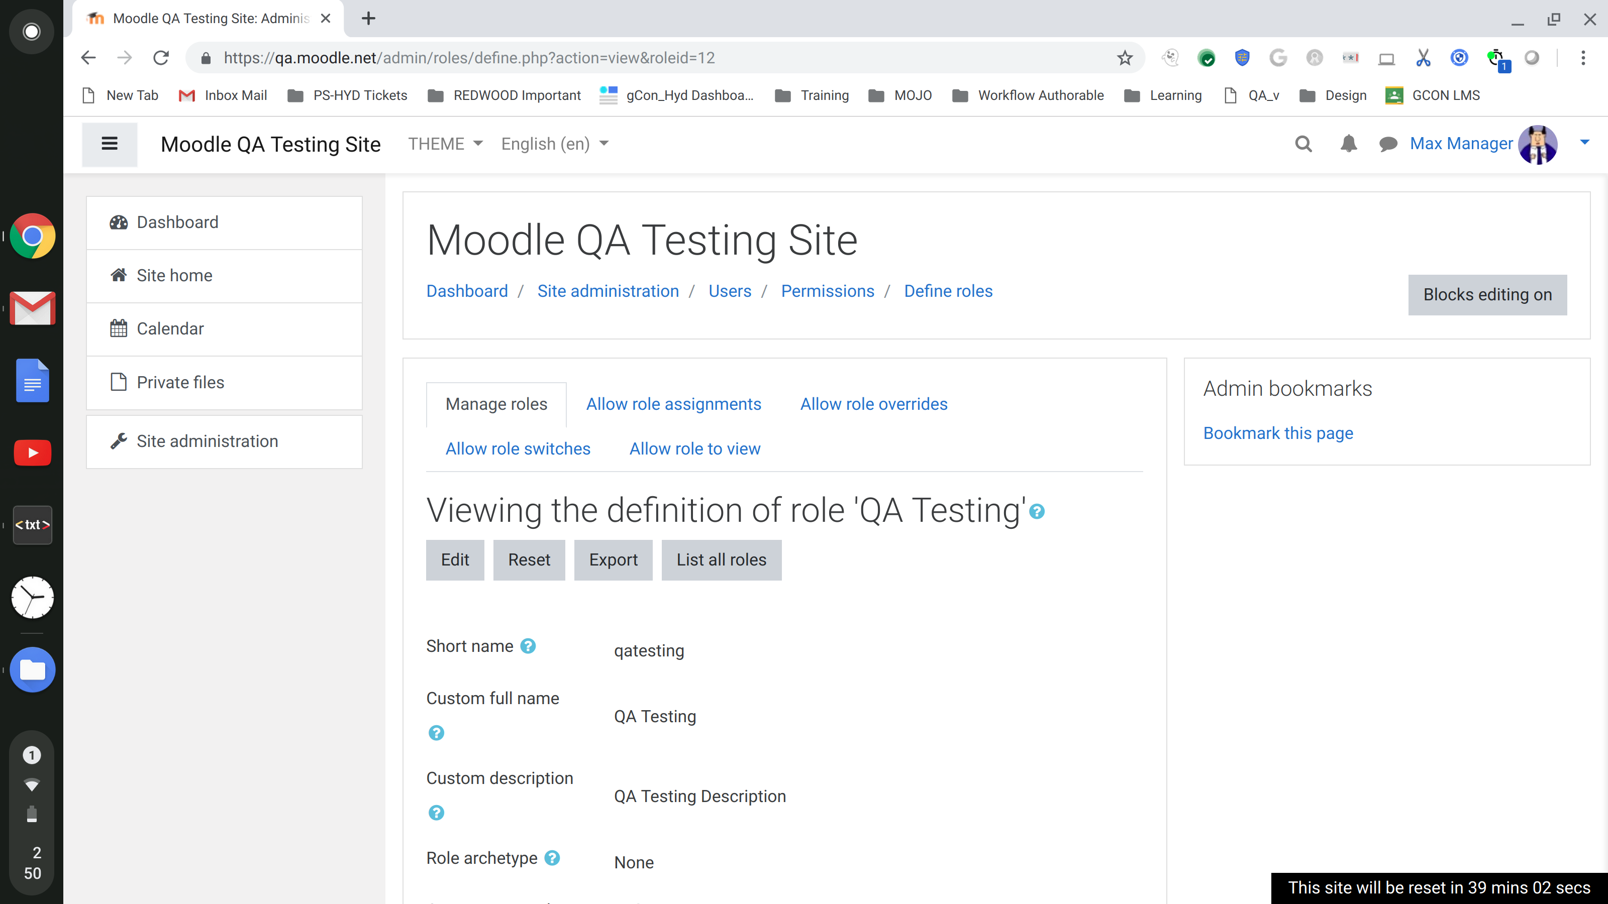
Task: Click the scissors extension icon
Action: click(x=1423, y=58)
